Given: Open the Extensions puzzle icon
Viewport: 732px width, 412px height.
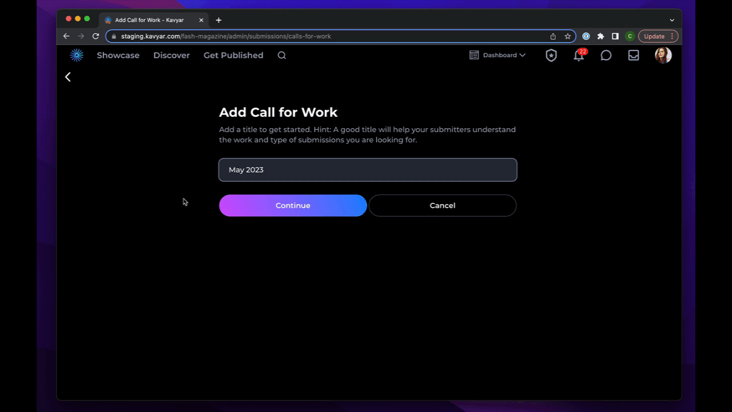Looking at the screenshot, I should (x=600, y=36).
